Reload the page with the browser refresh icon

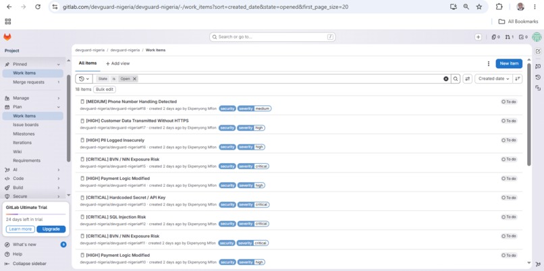coord(38,7)
